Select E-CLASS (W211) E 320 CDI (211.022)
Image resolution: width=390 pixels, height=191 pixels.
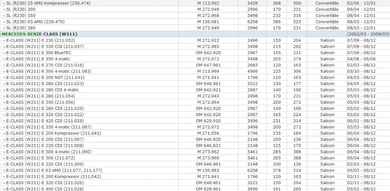tap(45, 115)
